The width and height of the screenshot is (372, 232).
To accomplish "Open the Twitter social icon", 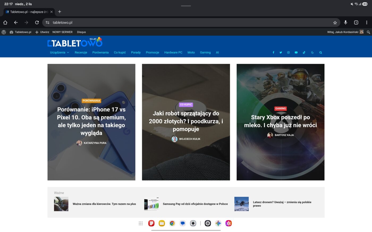I will [x=281, y=53].
